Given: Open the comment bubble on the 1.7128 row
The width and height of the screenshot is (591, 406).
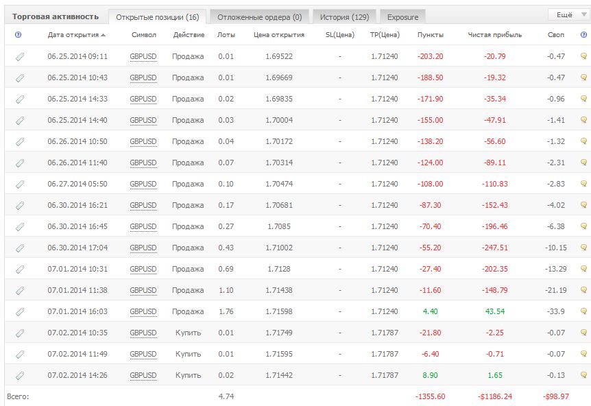Looking at the screenshot, I should 583,269.
